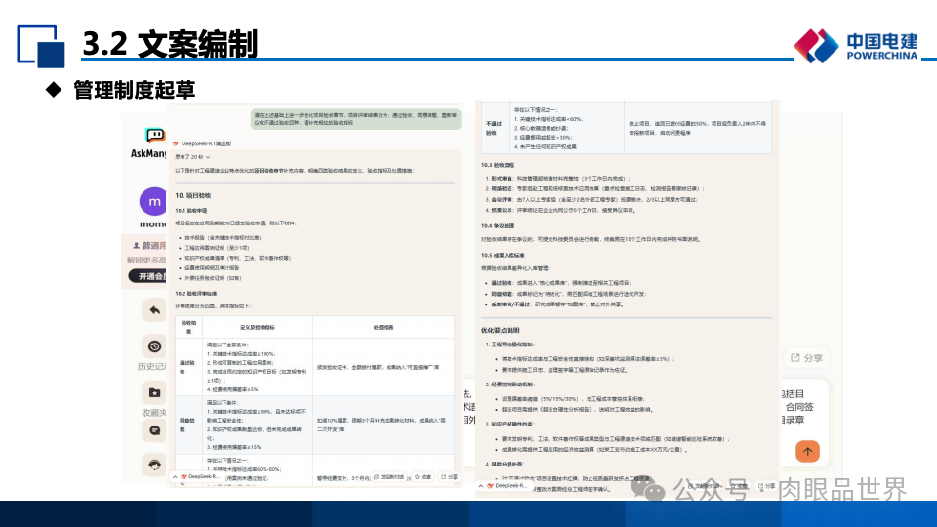937x527 pixels.
Task: Click the bullet heading "管理制度起草"
Action: tap(135, 90)
